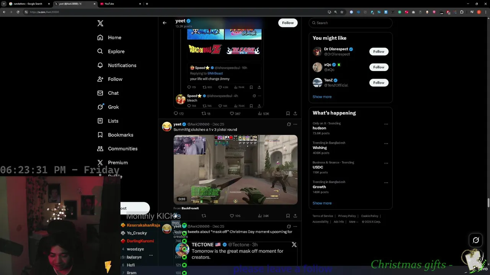Open Premium in X sidebar
The height and width of the screenshot is (275, 490).
click(113, 162)
